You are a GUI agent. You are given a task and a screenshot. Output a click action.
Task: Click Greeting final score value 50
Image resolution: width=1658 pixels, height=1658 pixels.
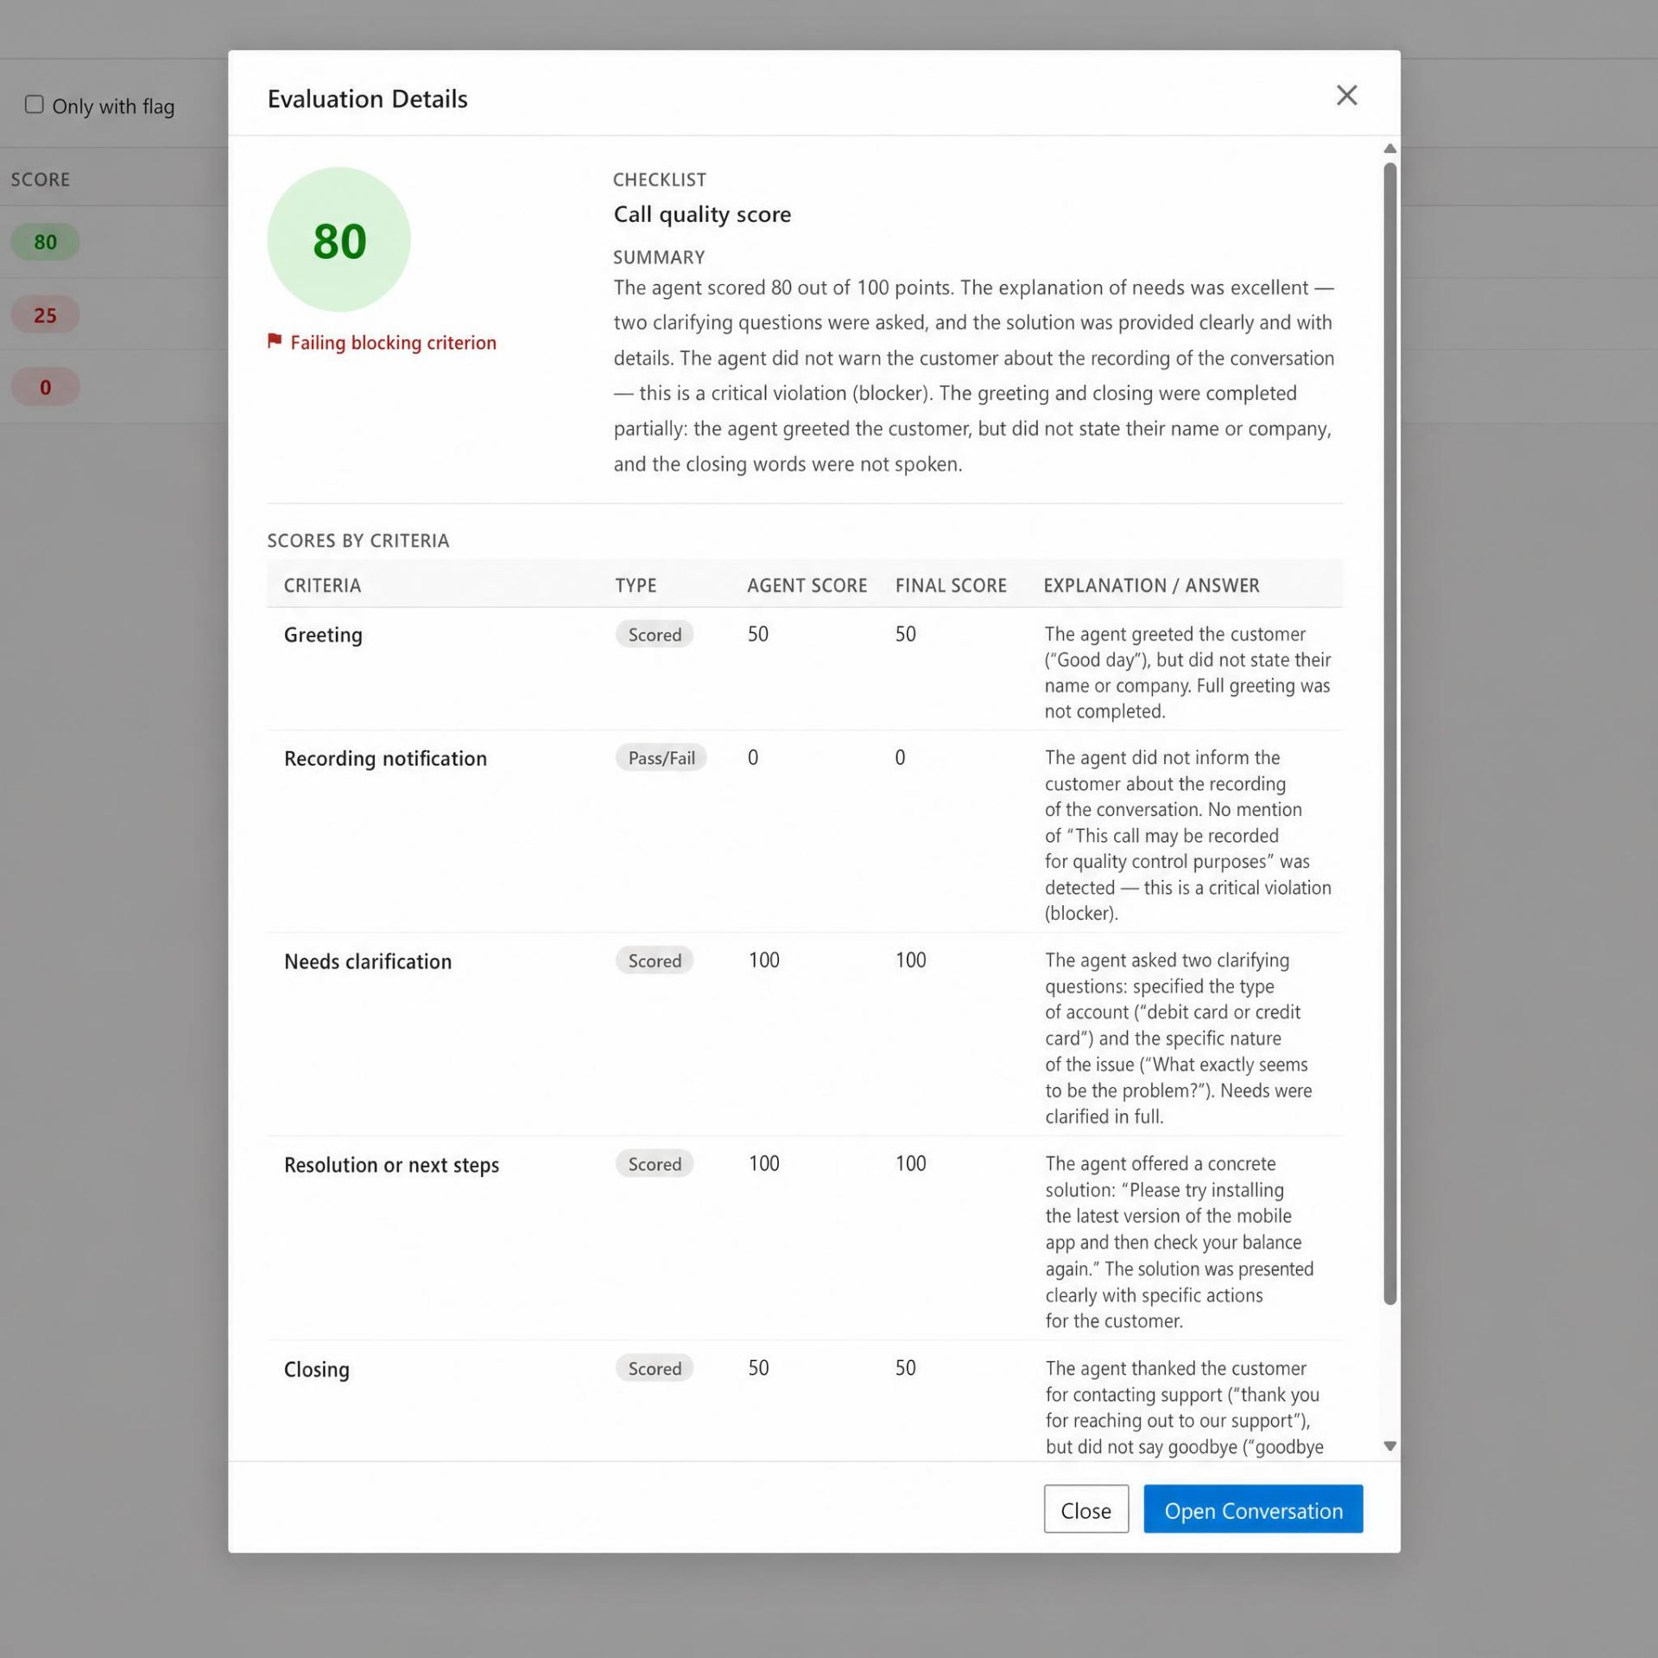(905, 634)
